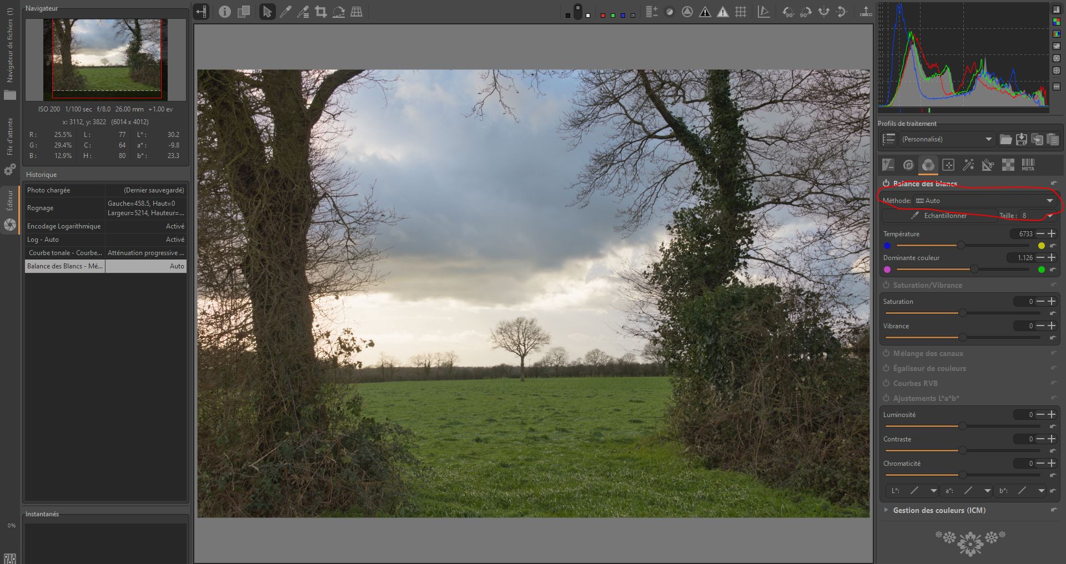Adjust the Température slider handle

click(961, 245)
